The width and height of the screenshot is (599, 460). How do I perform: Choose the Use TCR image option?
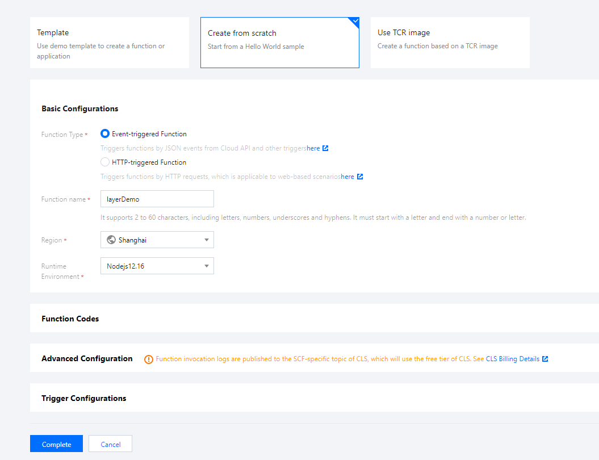point(450,43)
